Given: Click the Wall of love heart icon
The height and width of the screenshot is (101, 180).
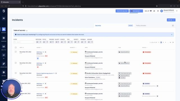Looking at the screenshot, I should click(x=151, y=11).
